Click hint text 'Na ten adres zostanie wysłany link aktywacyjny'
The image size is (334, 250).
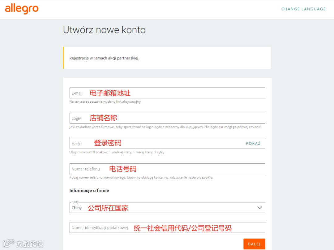(105, 102)
